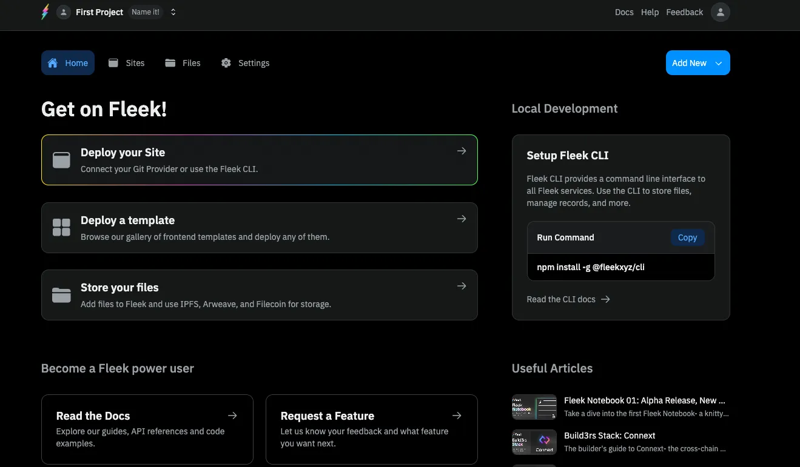800x467 pixels.
Task: Click arrow on Read the Docs card
Action: pos(232,416)
